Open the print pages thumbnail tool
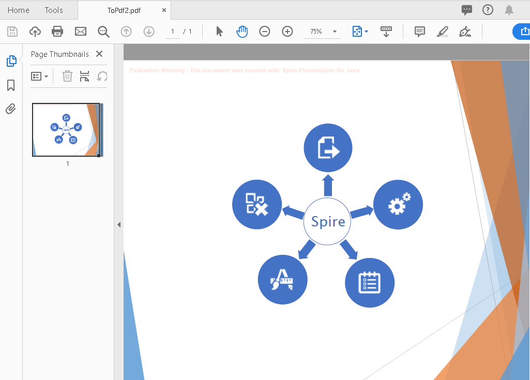Image resolution: width=530 pixels, height=380 pixels. coord(84,76)
